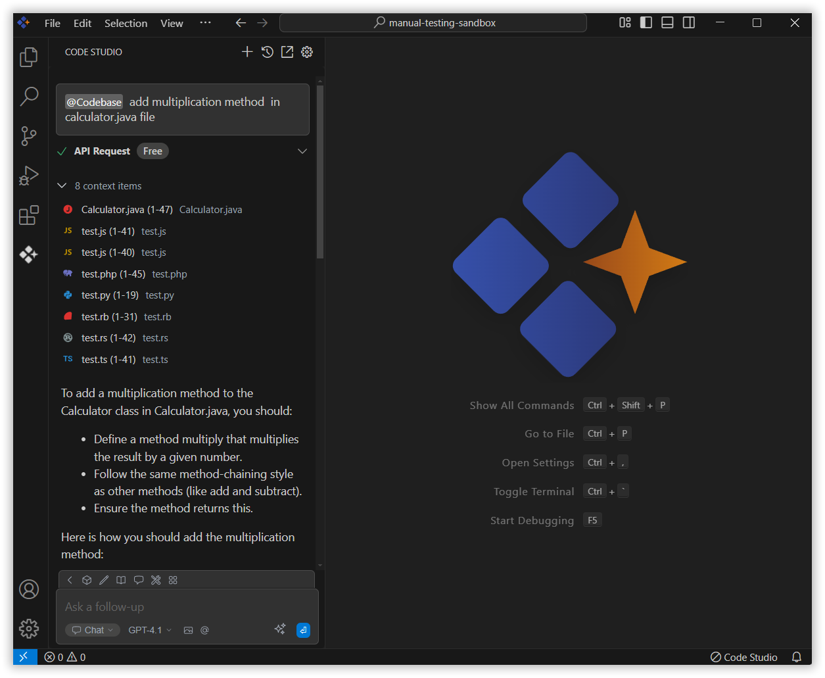Open the File menu
This screenshot has height=678, width=825.
[x=53, y=23]
